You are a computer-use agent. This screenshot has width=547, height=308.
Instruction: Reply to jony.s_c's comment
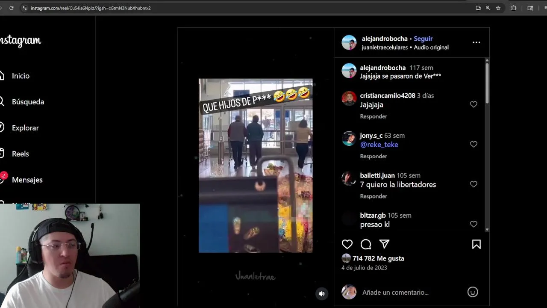(373, 156)
